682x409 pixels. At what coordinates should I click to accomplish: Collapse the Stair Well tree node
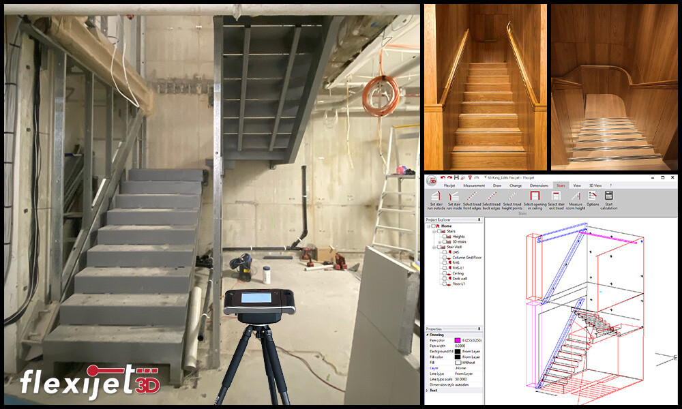coord(433,246)
